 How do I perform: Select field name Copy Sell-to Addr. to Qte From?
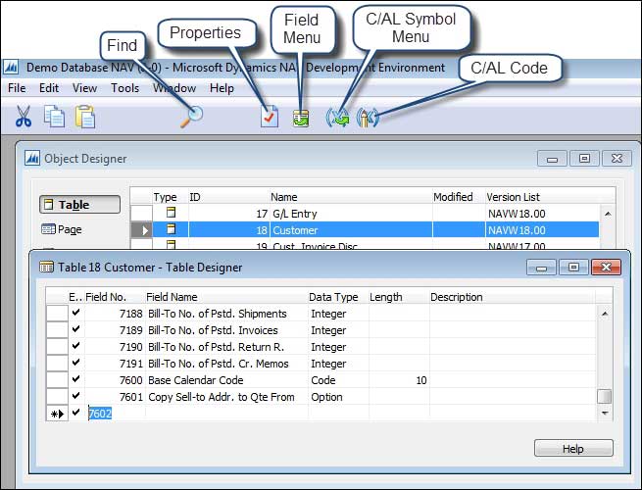point(222,397)
